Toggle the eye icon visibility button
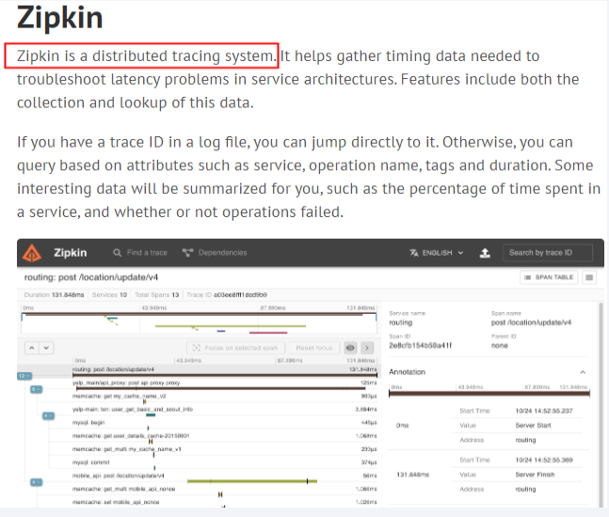Screen dimensions: 609x517 350,348
